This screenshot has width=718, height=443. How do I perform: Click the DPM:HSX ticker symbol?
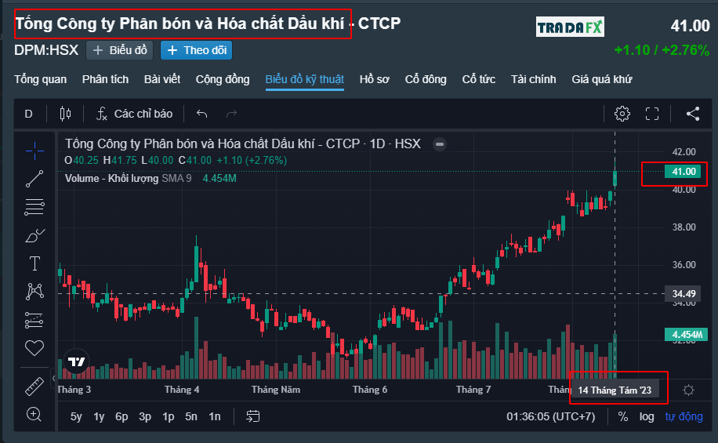click(x=46, y=50)
